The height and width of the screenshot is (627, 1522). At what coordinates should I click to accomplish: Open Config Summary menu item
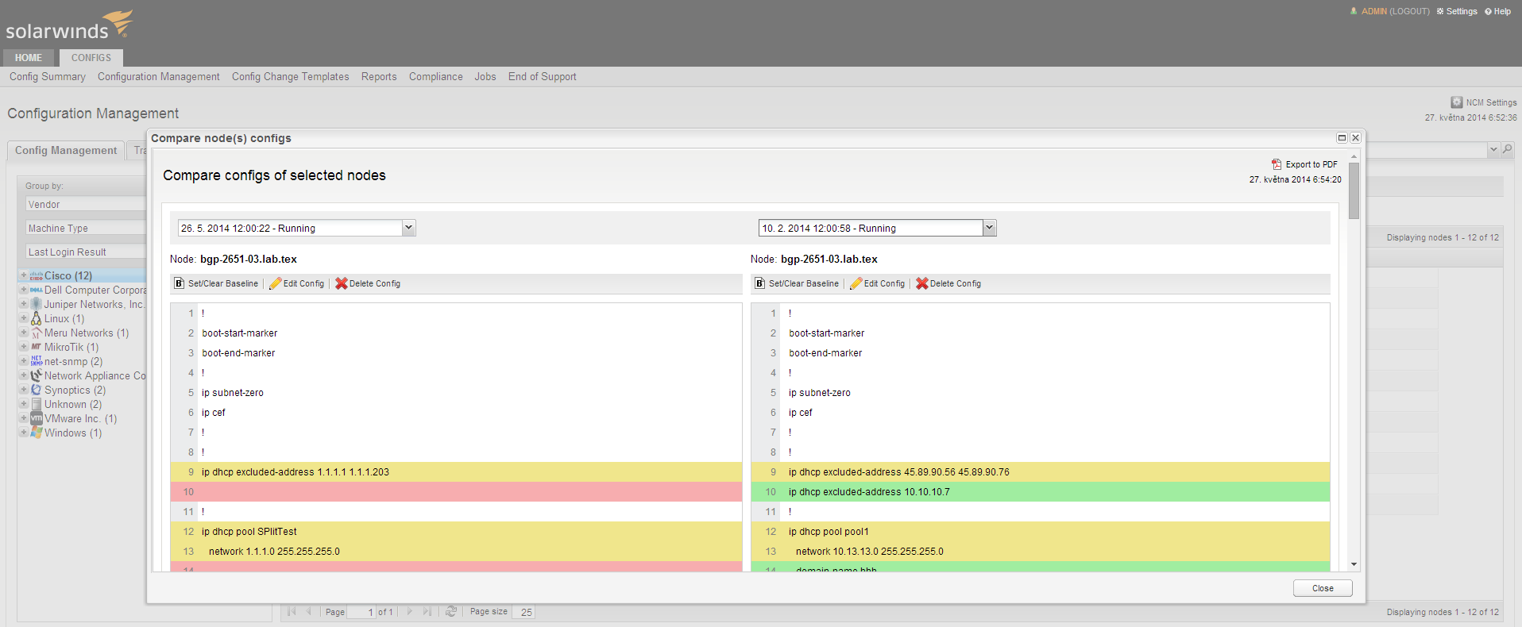[x=48, y=77]
